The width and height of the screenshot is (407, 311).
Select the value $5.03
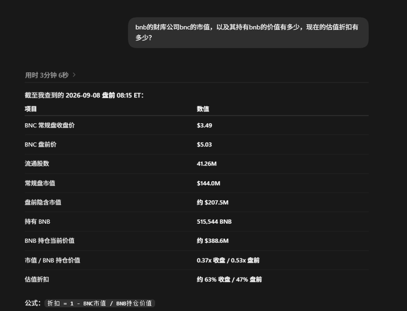pyautogui.click(x=204, y=145)
